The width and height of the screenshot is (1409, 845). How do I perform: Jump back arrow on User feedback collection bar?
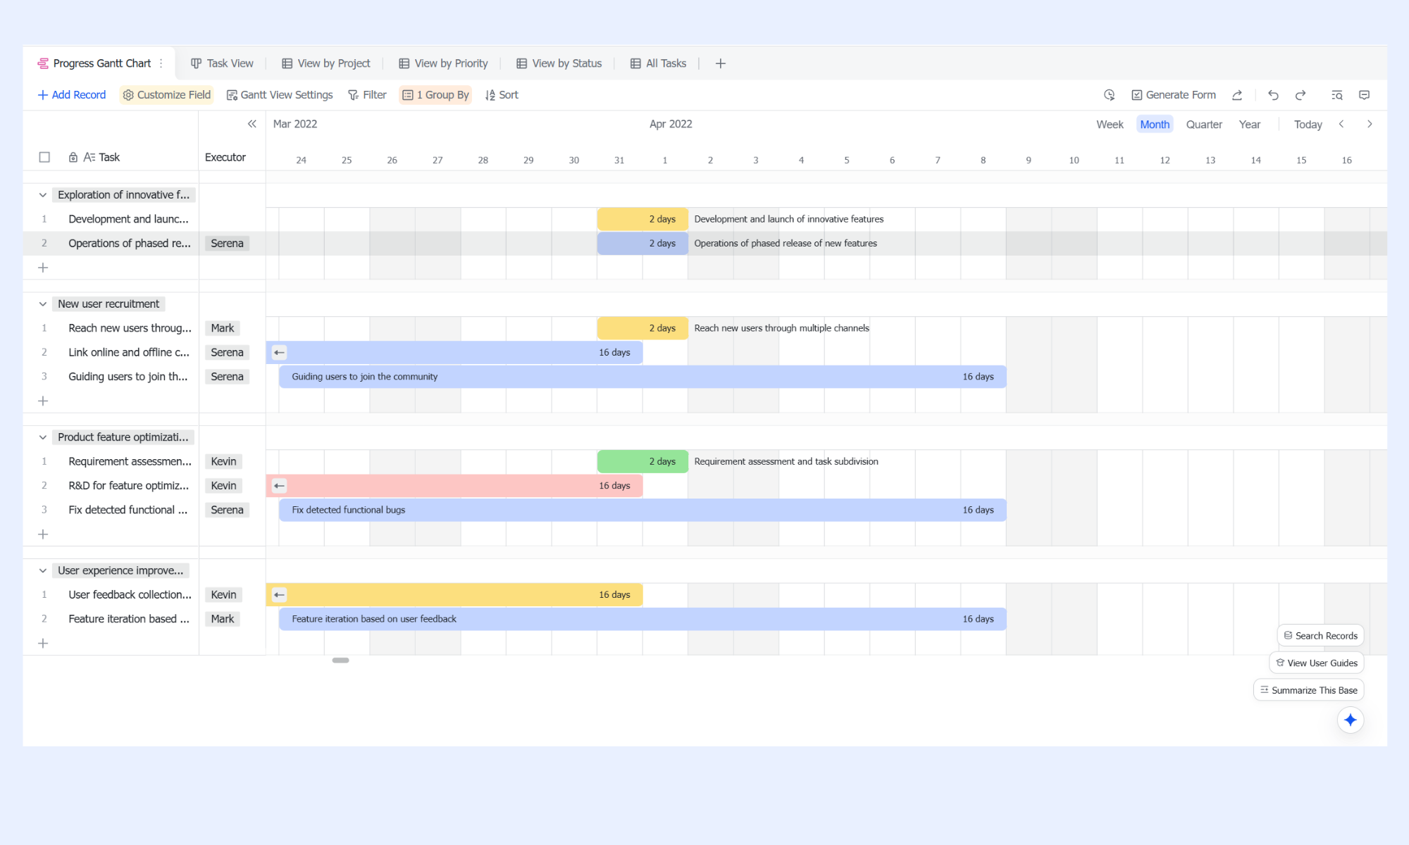(279, 594)
